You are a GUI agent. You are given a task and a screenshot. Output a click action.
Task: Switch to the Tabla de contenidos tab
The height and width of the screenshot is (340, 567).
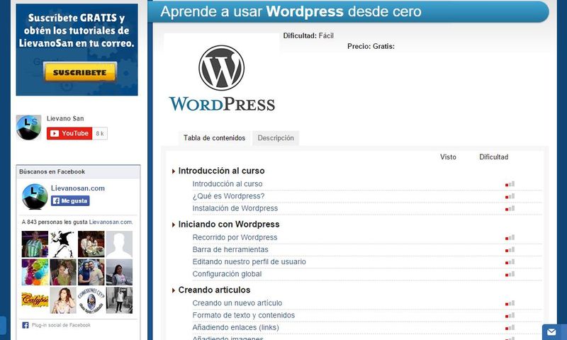[215, 138]
